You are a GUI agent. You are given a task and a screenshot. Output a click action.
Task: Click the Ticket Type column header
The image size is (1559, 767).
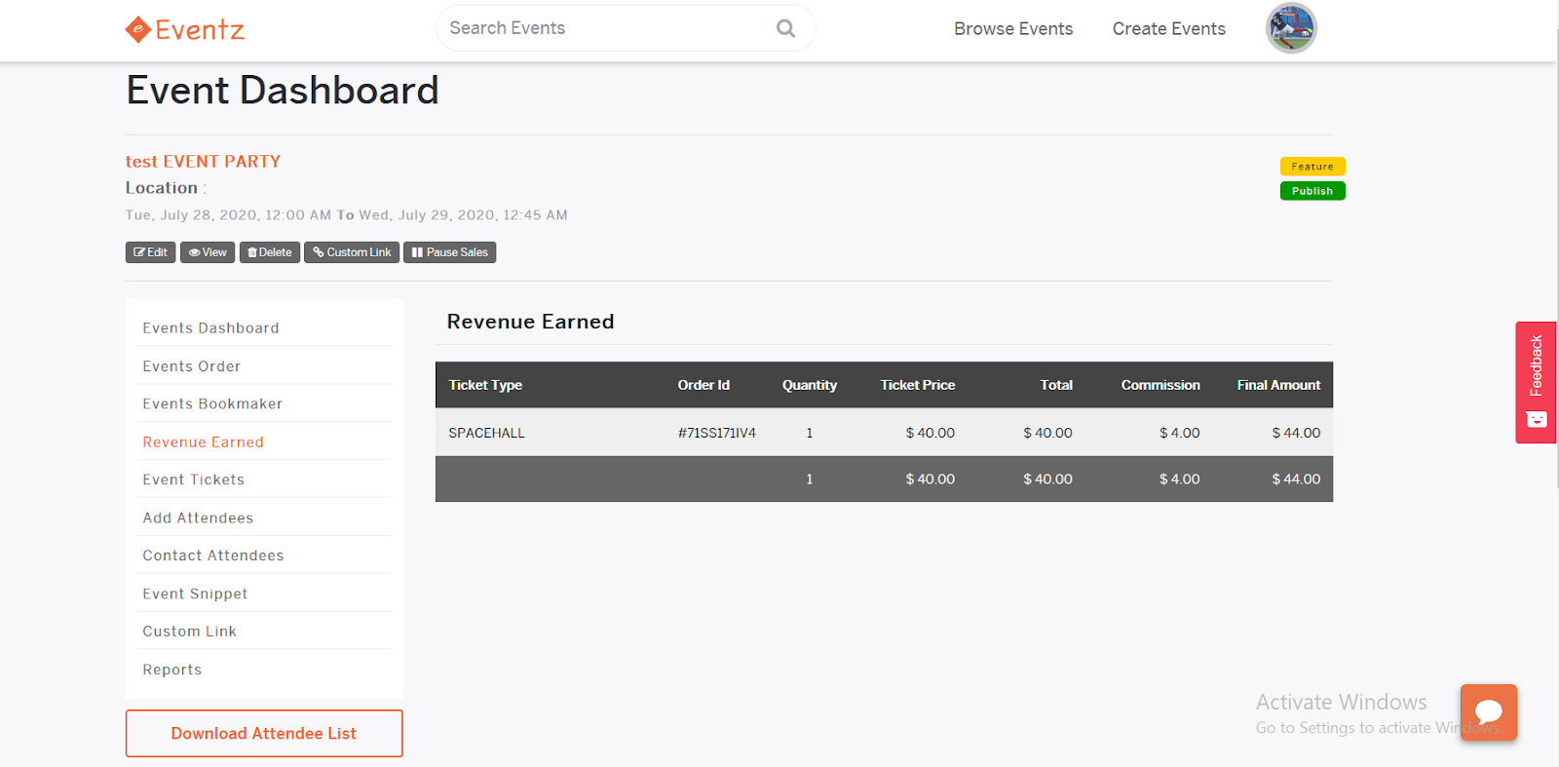(485, 385)
